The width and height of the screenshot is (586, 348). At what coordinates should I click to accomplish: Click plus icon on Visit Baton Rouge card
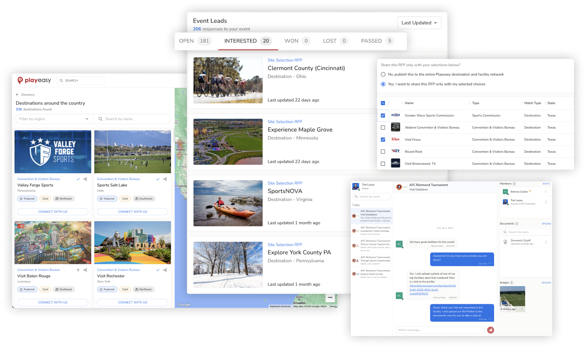(x=78, y=270)
